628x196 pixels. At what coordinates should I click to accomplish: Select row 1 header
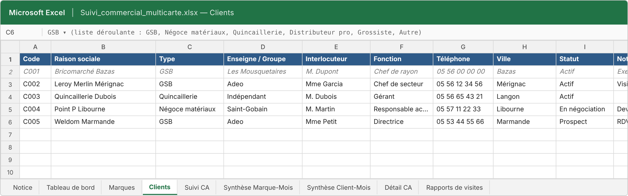[x=10, y=59]
